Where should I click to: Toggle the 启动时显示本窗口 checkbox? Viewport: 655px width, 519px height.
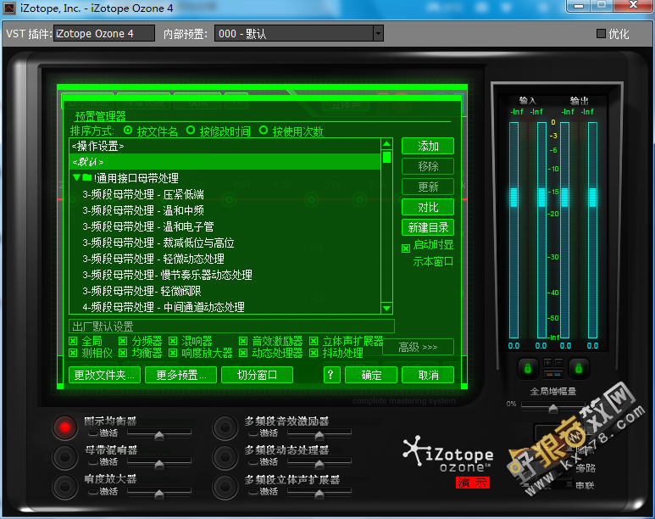pos(406,248)
